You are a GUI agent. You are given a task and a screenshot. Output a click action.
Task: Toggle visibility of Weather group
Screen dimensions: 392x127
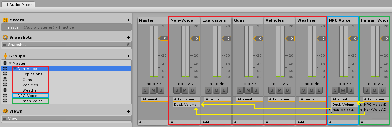click(5, 90)
